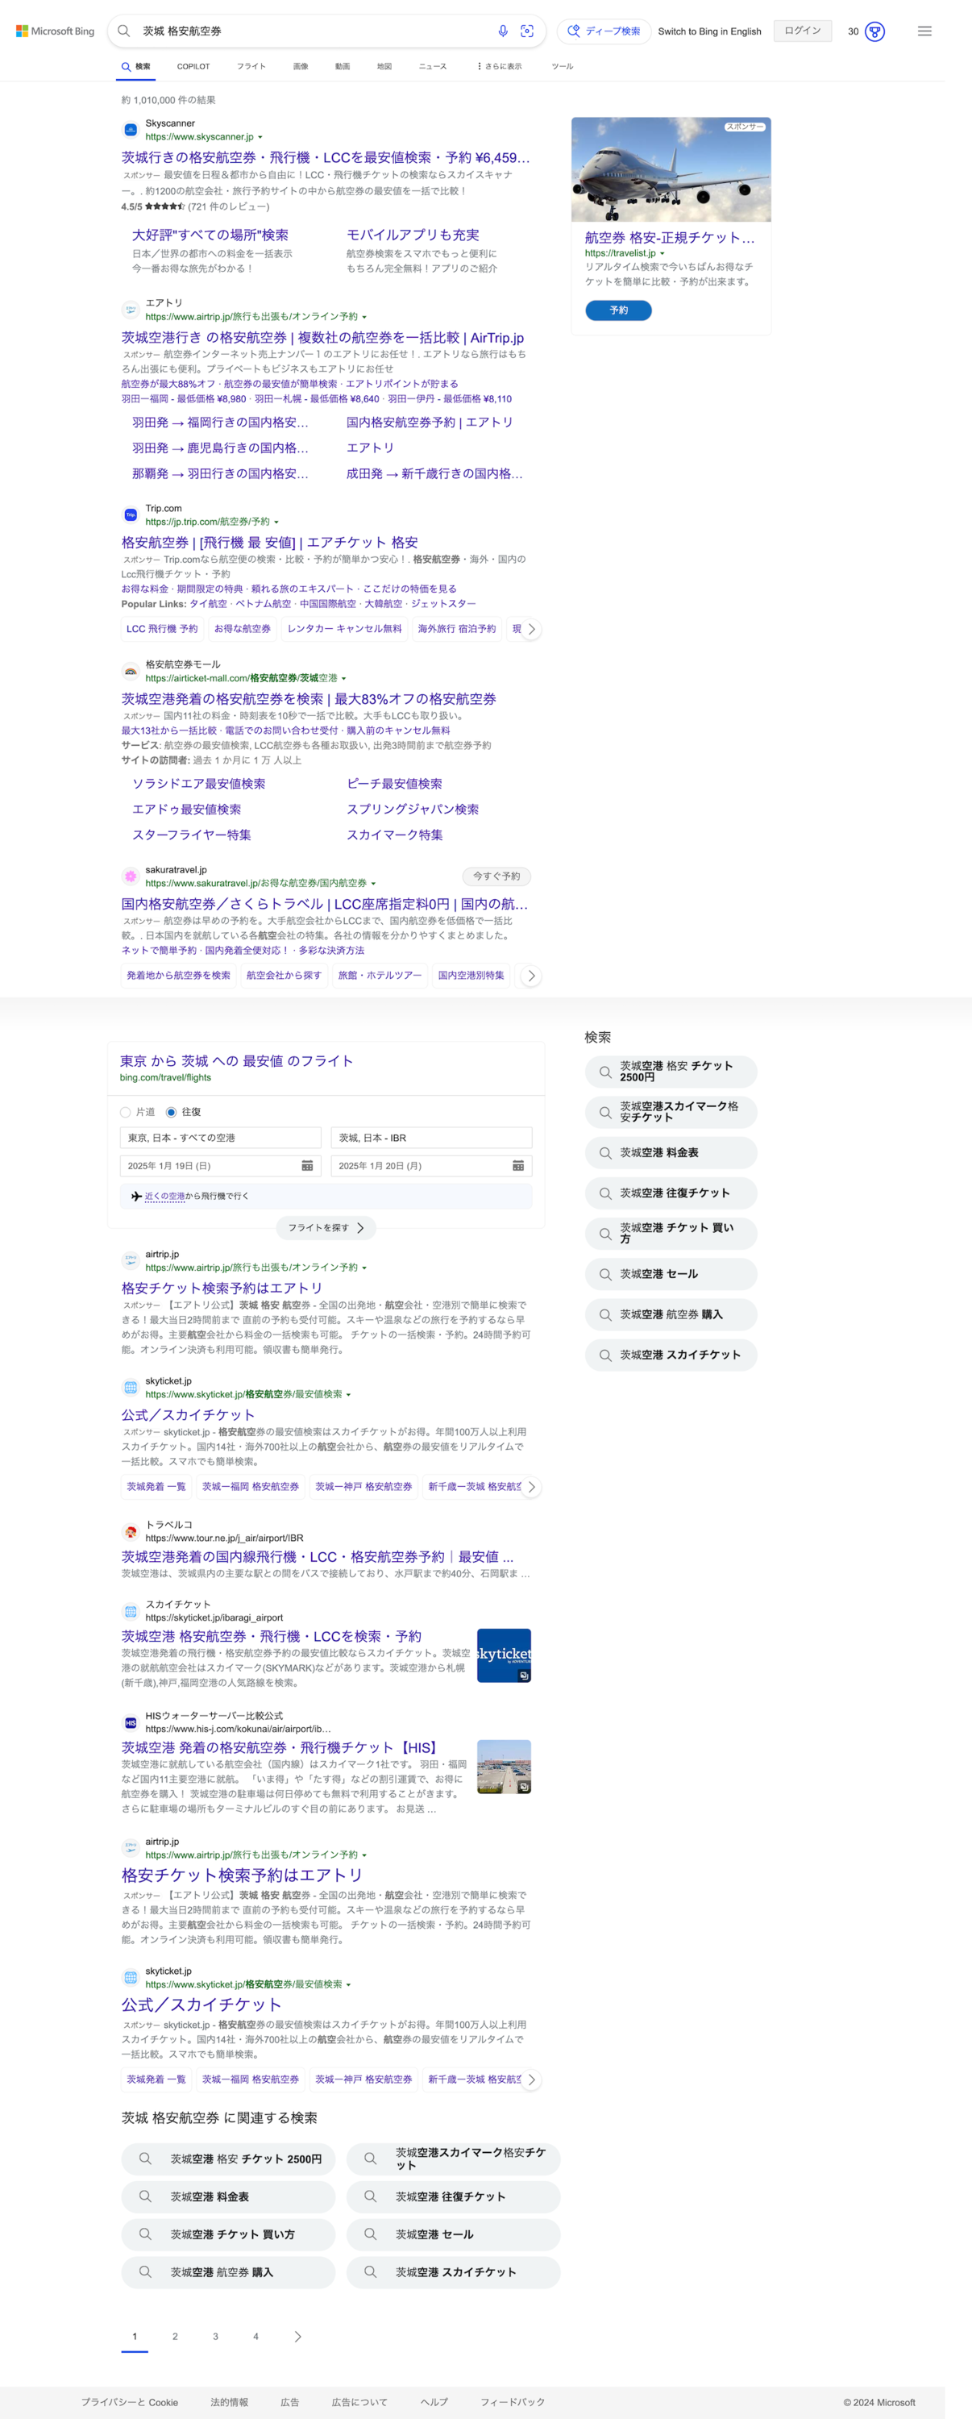972x2419 pixels.
Task: Open Microsoft Rewards medal icon
Action: [874, 31]
